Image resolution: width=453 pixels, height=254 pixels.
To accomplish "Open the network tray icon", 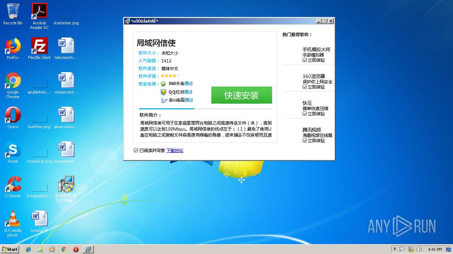I will pos(411,249).
